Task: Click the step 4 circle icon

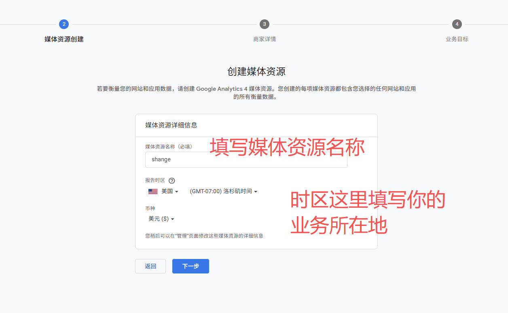Action: [457, 24]
